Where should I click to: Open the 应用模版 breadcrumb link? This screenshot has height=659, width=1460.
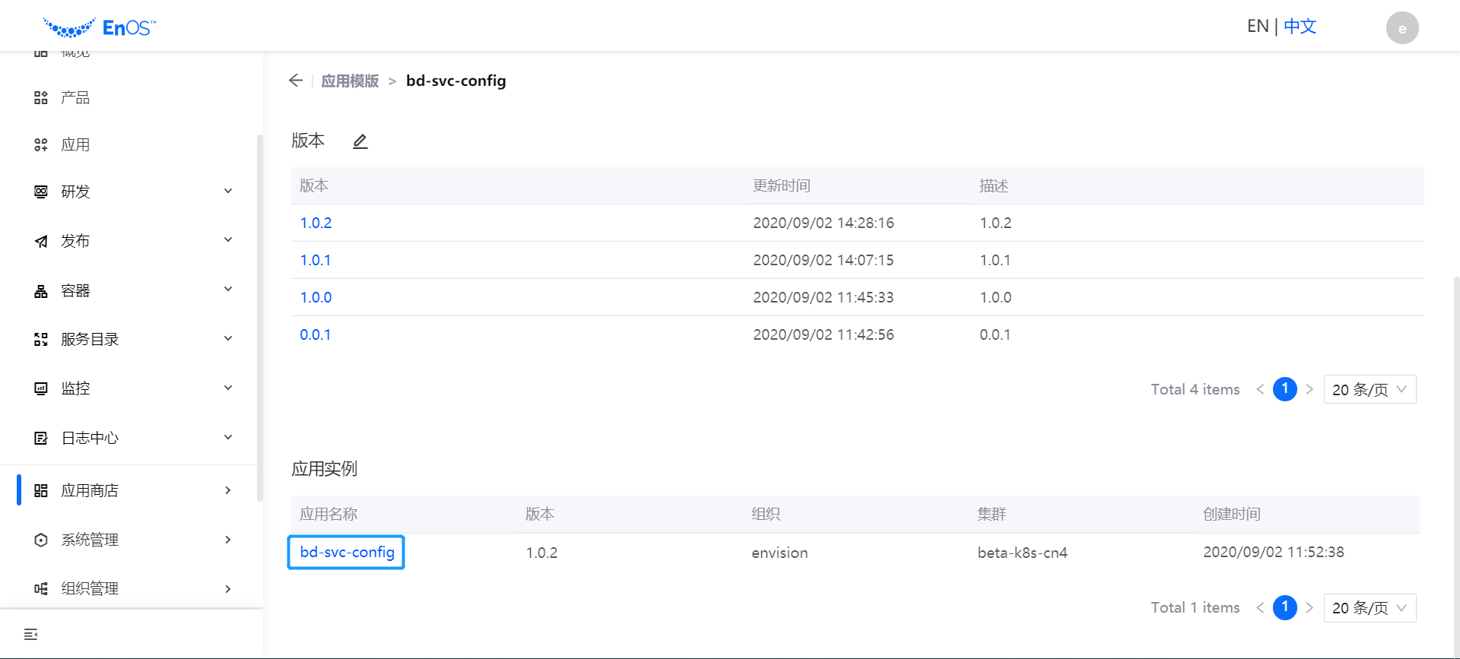tap(350, 81)
